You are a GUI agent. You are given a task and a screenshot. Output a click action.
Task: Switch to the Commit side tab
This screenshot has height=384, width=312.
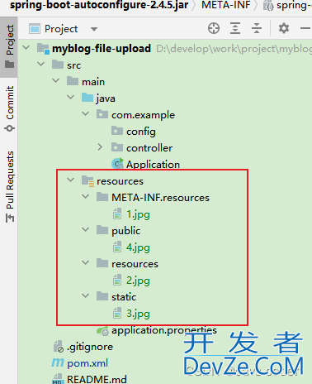click(9, 108)
